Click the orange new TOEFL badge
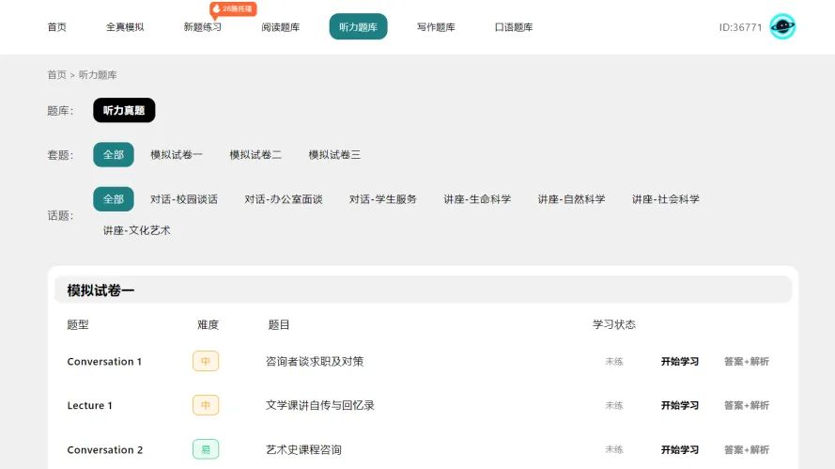This screenshot has width=835, height=469. pyautogui.click(x=233, y=9)
